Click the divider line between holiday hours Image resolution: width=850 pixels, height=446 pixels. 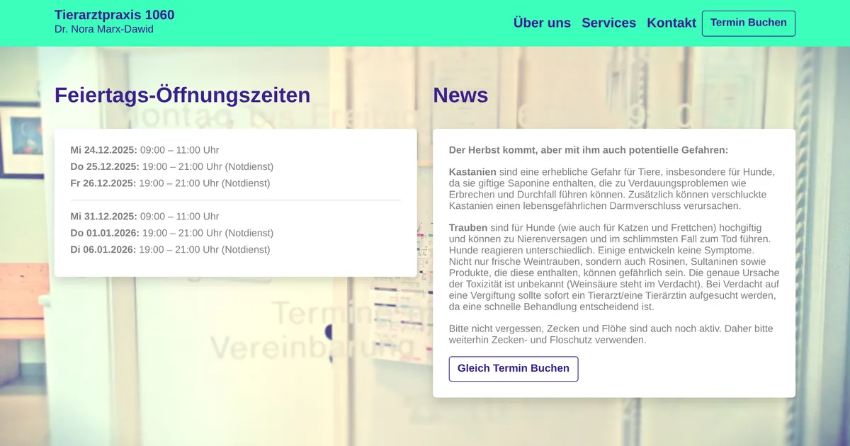(235, 200)
